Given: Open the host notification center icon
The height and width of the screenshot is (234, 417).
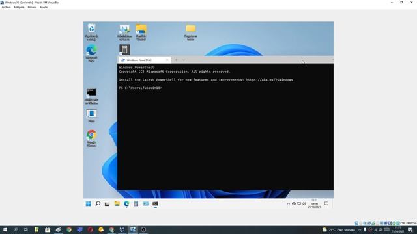Looking at the screenshot, I should 410,229.
